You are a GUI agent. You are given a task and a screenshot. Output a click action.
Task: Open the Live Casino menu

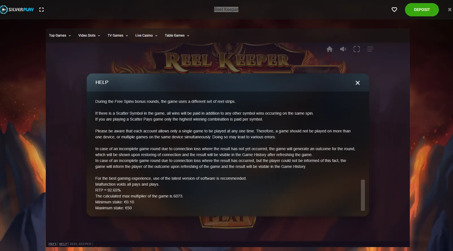tap(146, 35)
